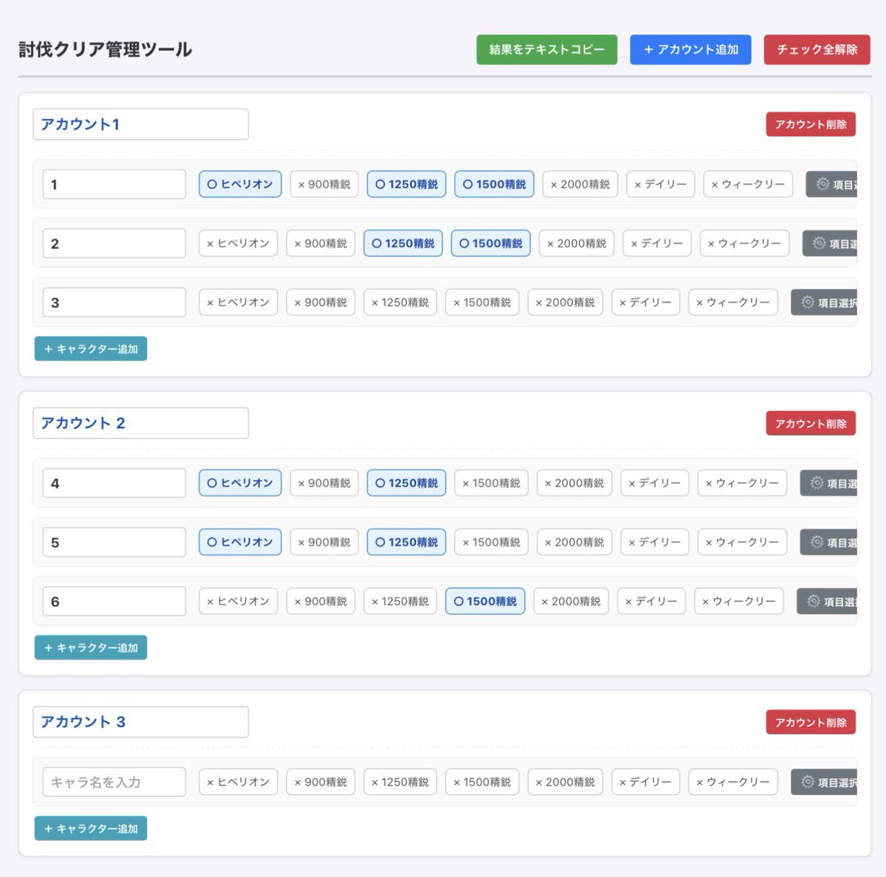This screenshot has height=877, width=886.
Task: Copy results with 結果をテキストコピー button
Action: (546, 49)
